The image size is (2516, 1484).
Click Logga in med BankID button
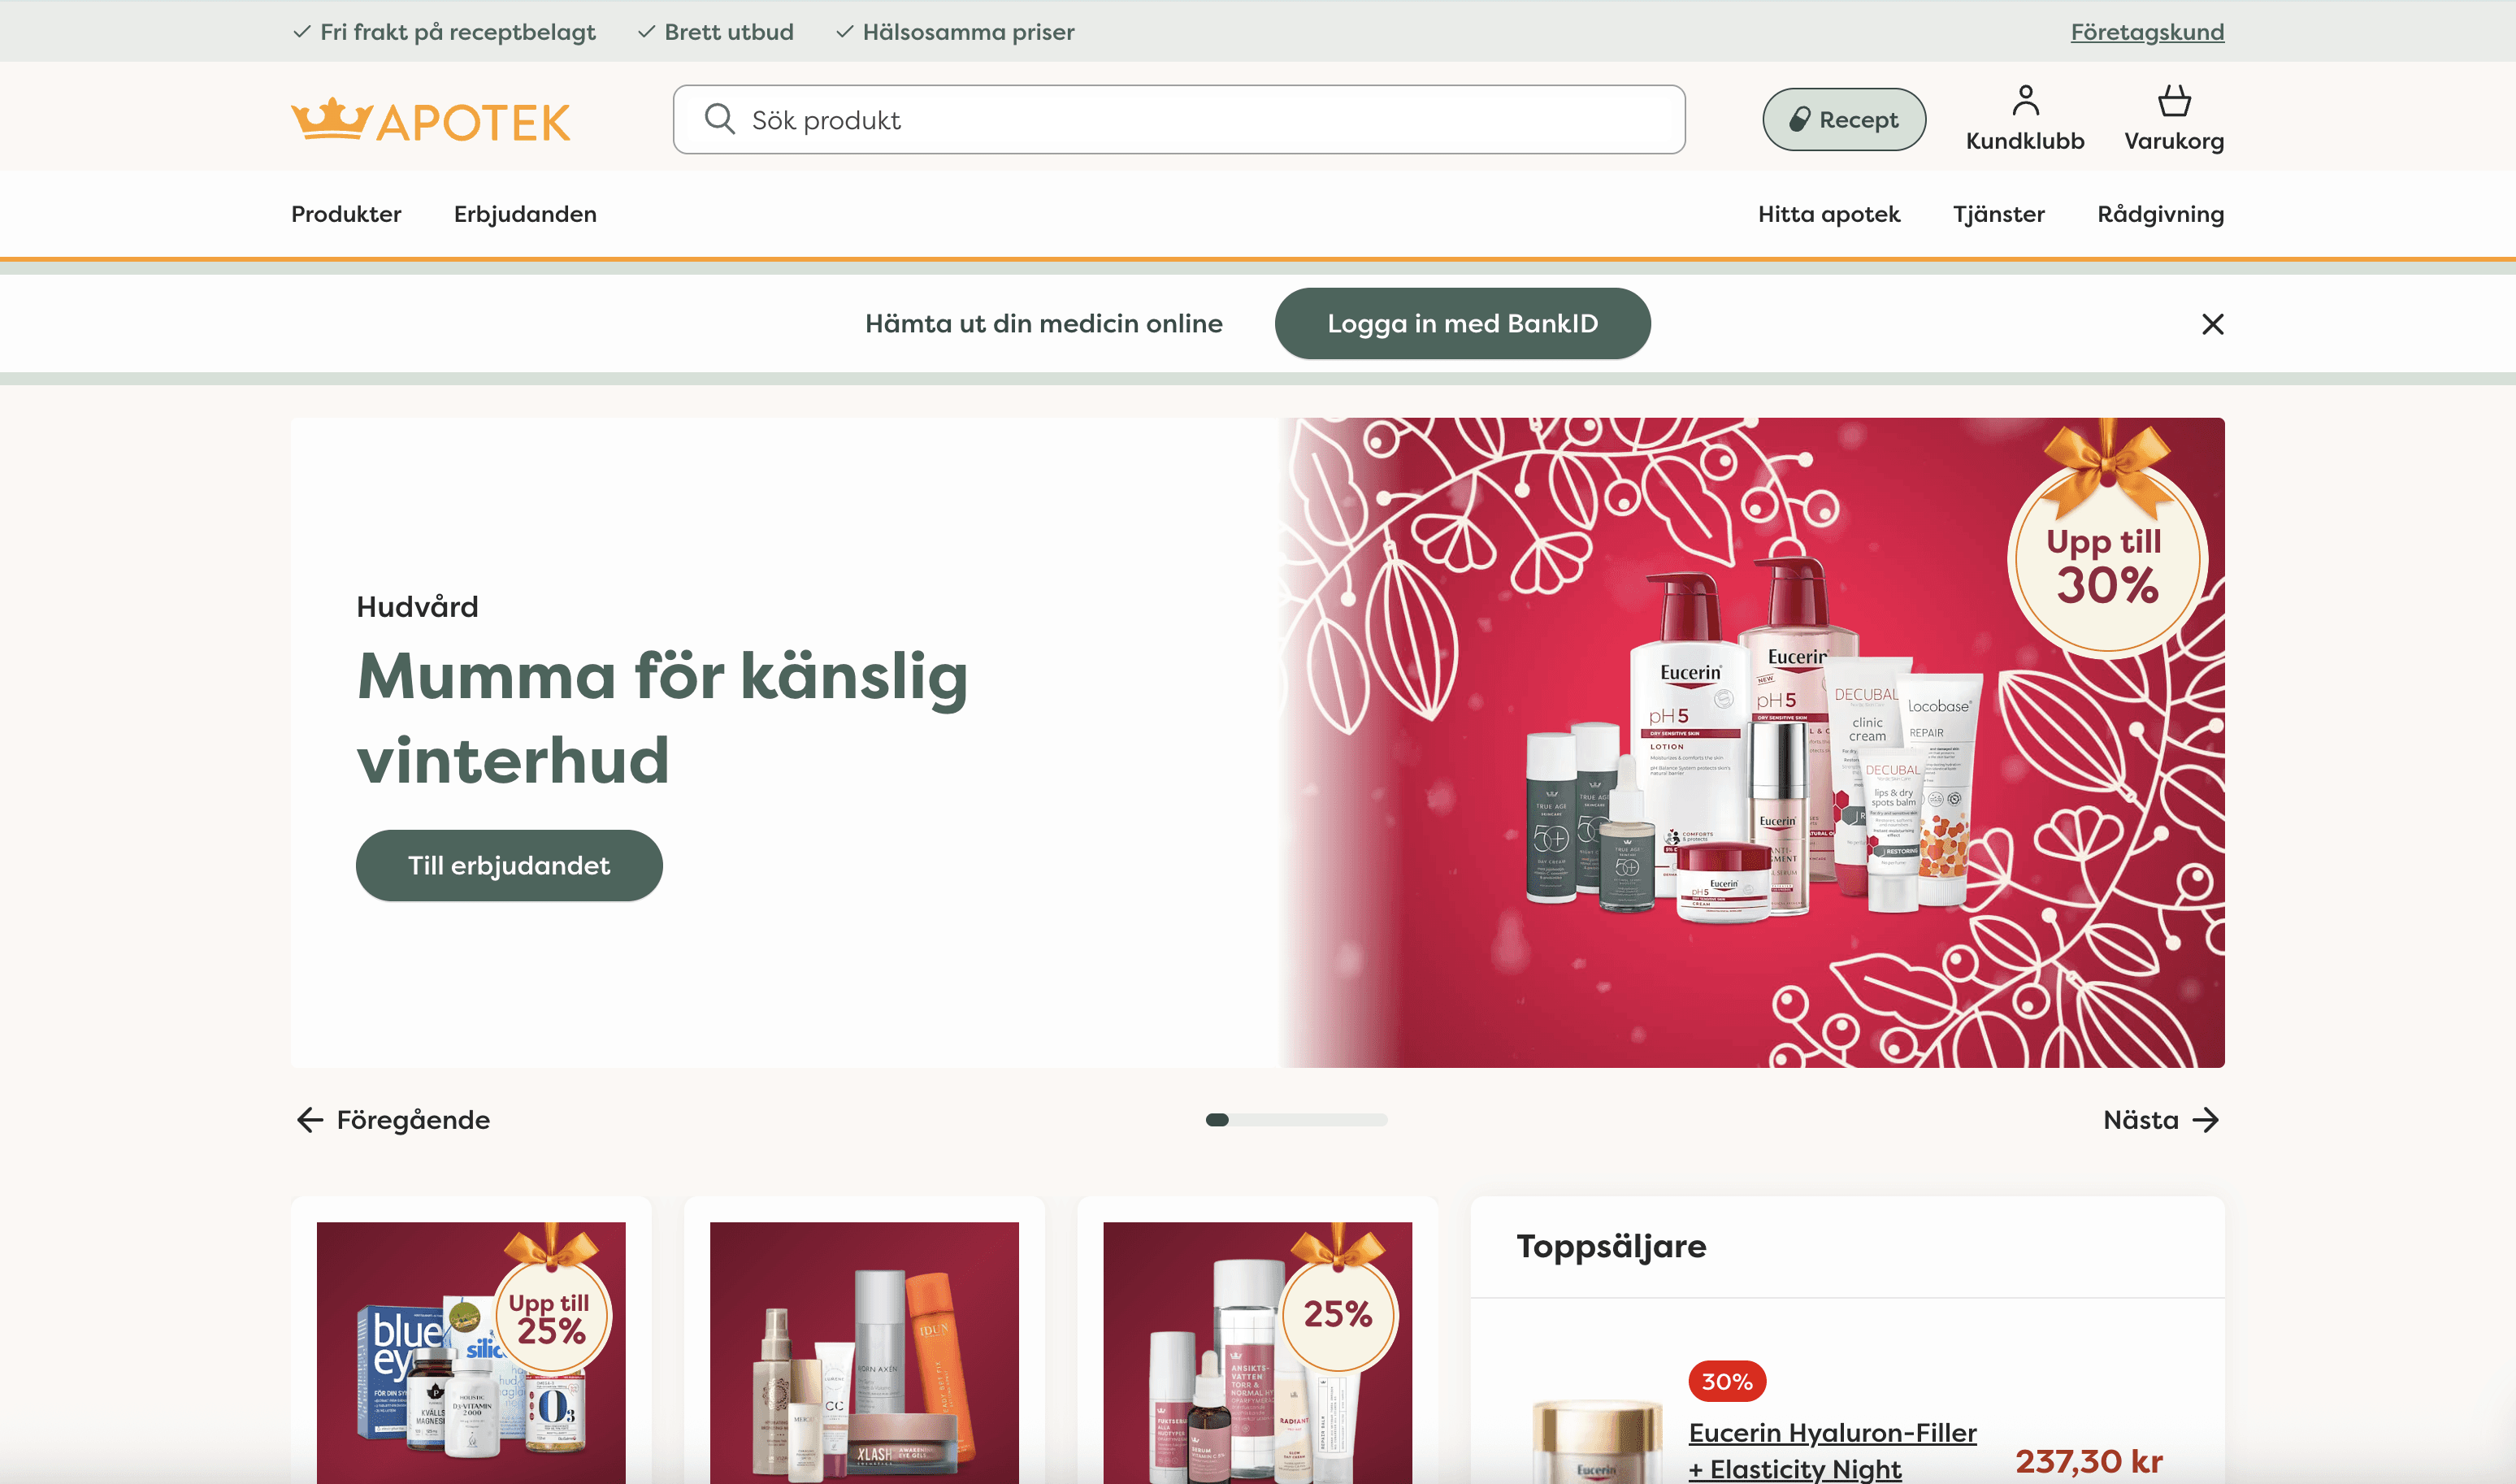click(1462, 323)
